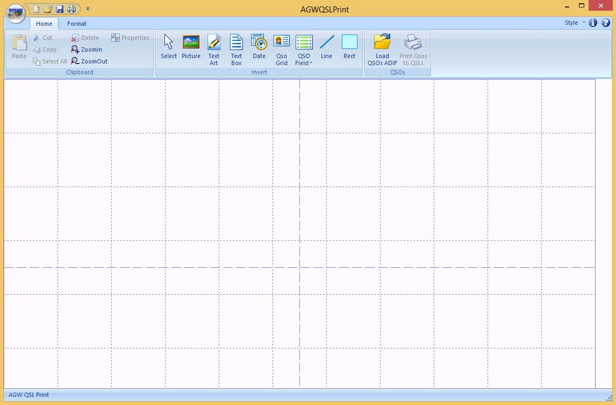The width and height of the screenshot is (616, 405).
Task: Open the quick access toolbar customize menu
Action: tap(87, 9)
